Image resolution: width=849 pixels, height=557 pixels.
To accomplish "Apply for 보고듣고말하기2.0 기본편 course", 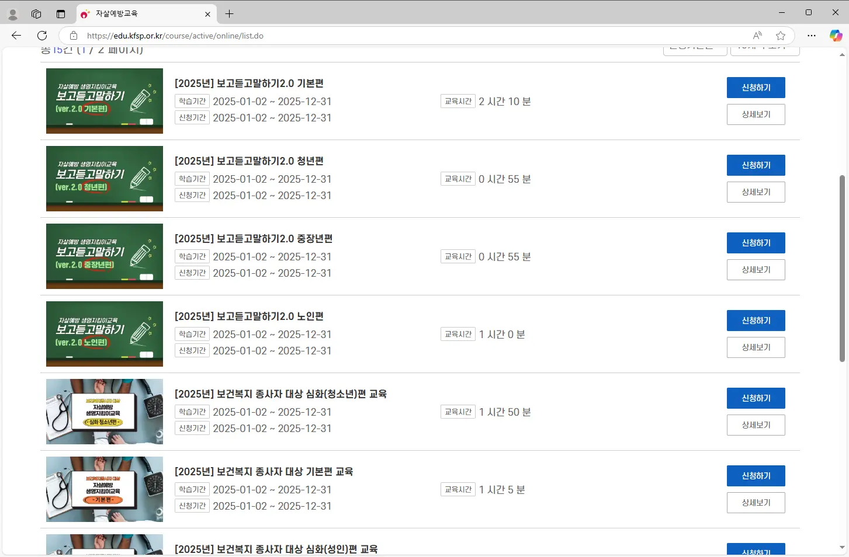I will 756,88.
